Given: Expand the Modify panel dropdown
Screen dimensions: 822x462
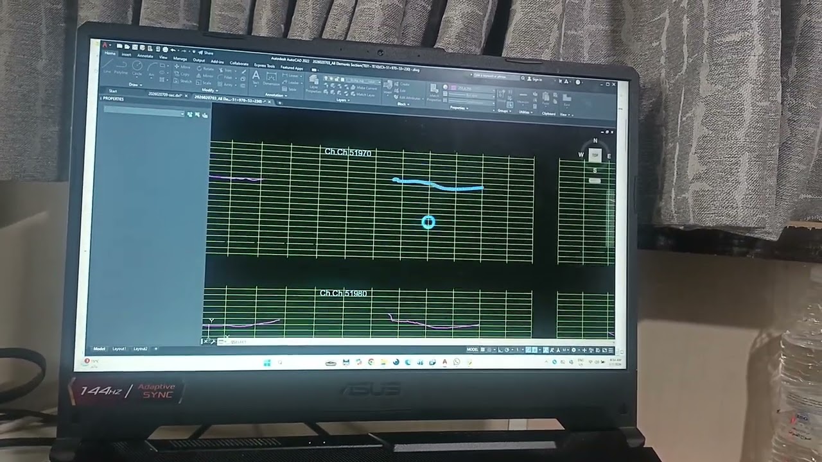Looking at the screenshot, I should coord(210,90).
